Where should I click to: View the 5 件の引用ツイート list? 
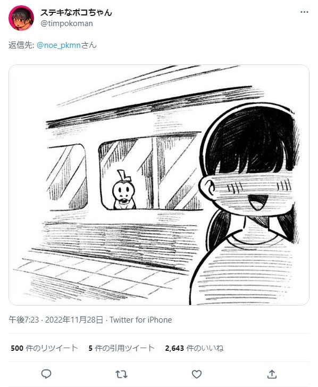point(122,348)
